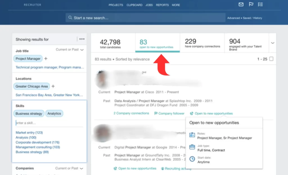Expand Companies Current or Past dropdown
The width and height of the screenshot is (288, 175).
coord(82,169)
